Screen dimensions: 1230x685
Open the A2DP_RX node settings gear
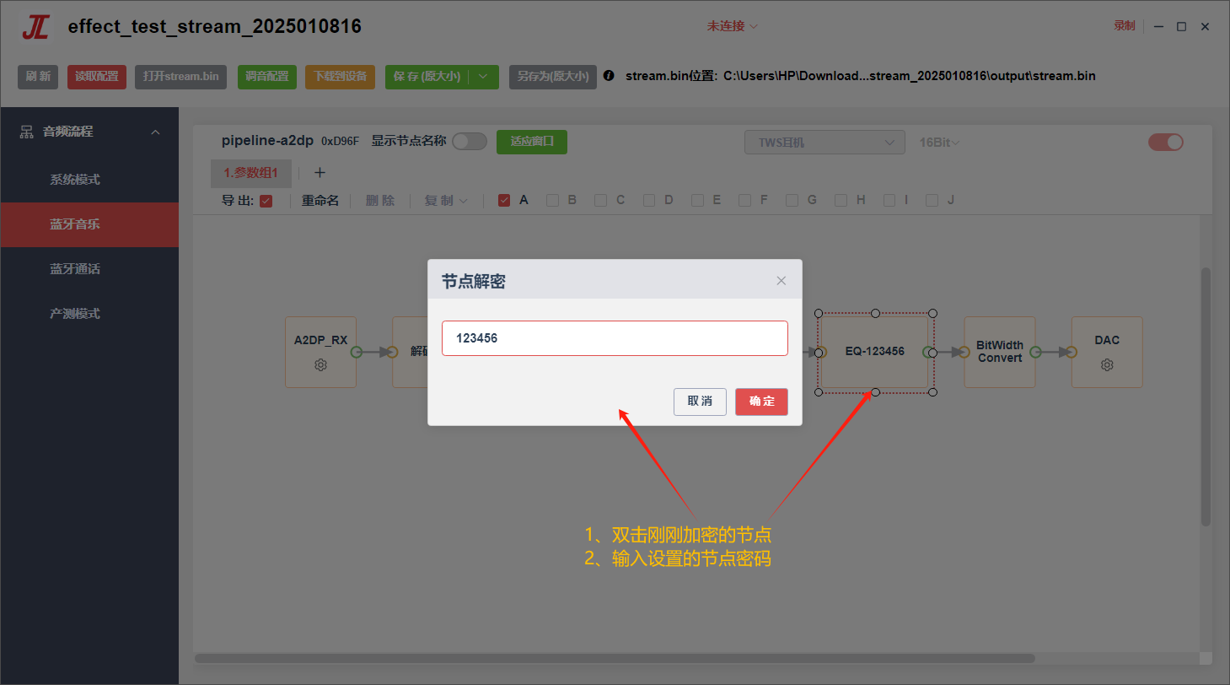[x=320, y=365]
